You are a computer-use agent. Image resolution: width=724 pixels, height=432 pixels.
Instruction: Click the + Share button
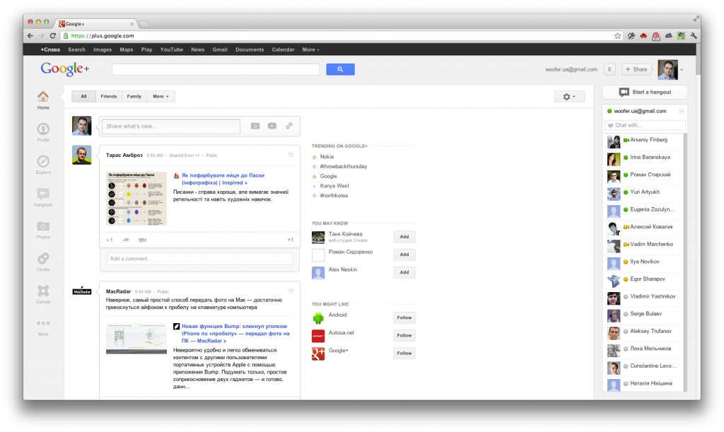(x=636, y=69)
